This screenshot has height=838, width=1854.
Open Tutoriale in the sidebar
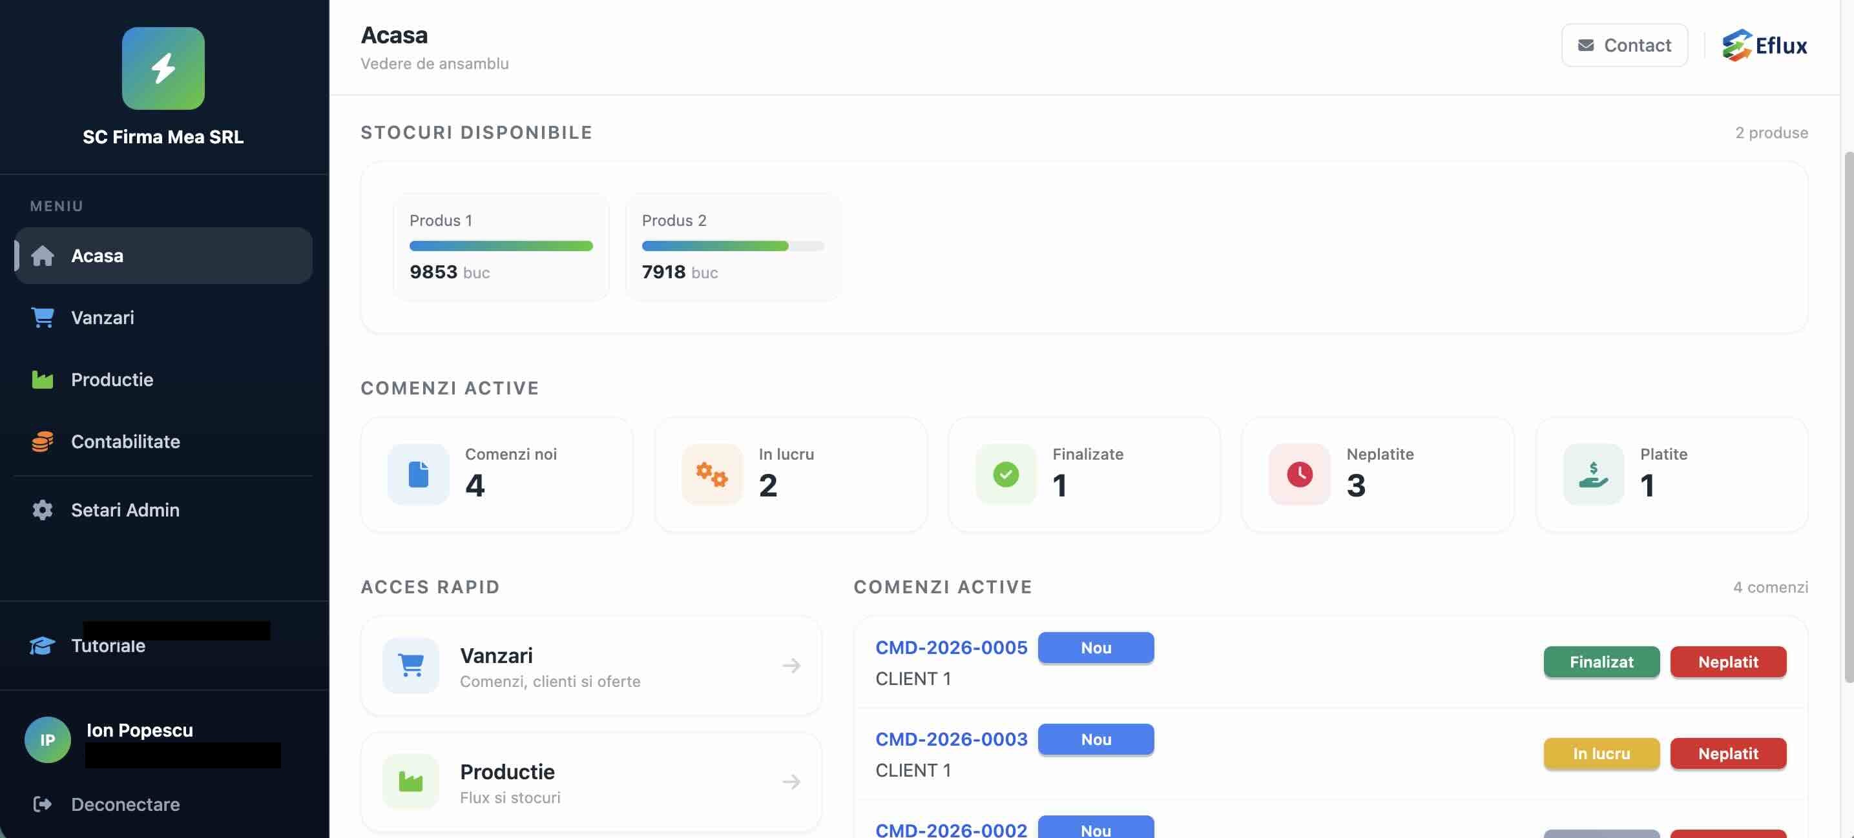pyautogui.click(x=163, y=645)
